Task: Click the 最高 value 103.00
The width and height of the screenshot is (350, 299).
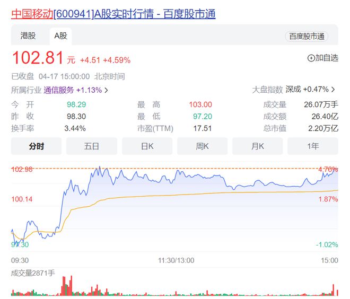Action: click(200, 104)
